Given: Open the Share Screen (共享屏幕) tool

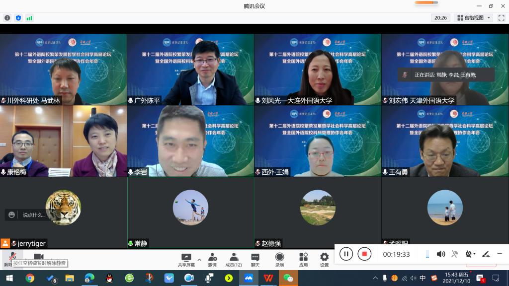Looking at the screenshot, I should tap(186, 259).
